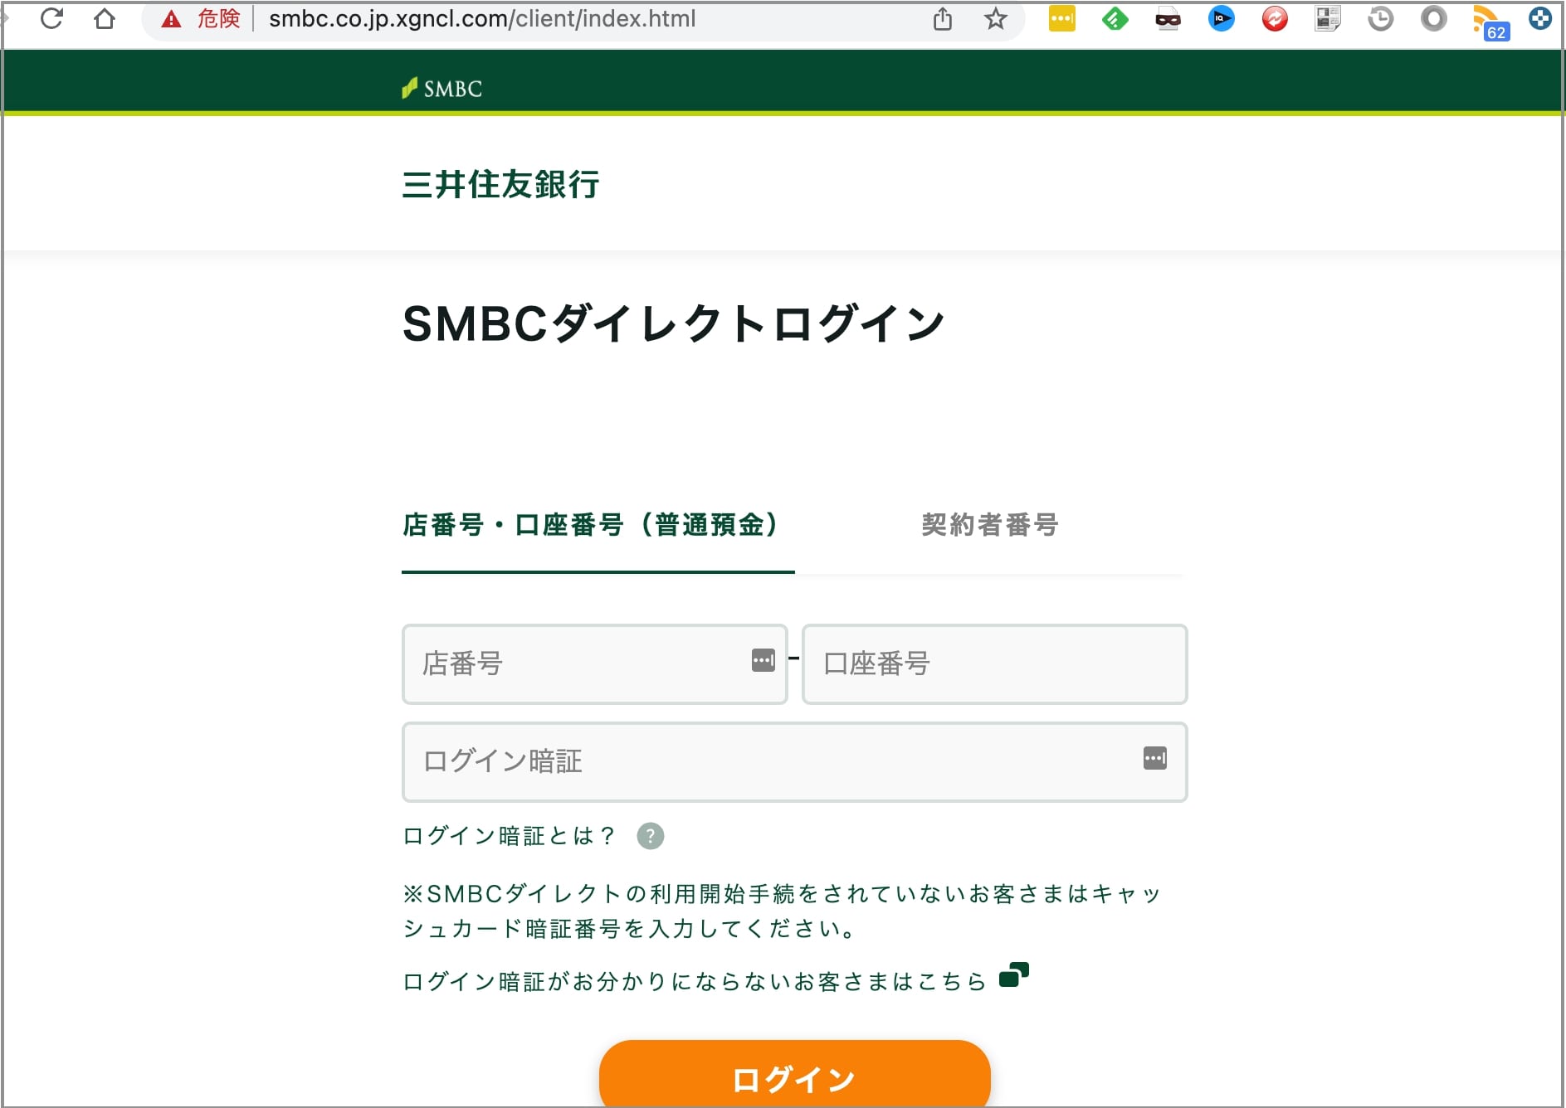The width and height of the screenshot is (1566, 1108).
Task: Open the yellow password manager extension
Action: click(x=1061, y=18)
